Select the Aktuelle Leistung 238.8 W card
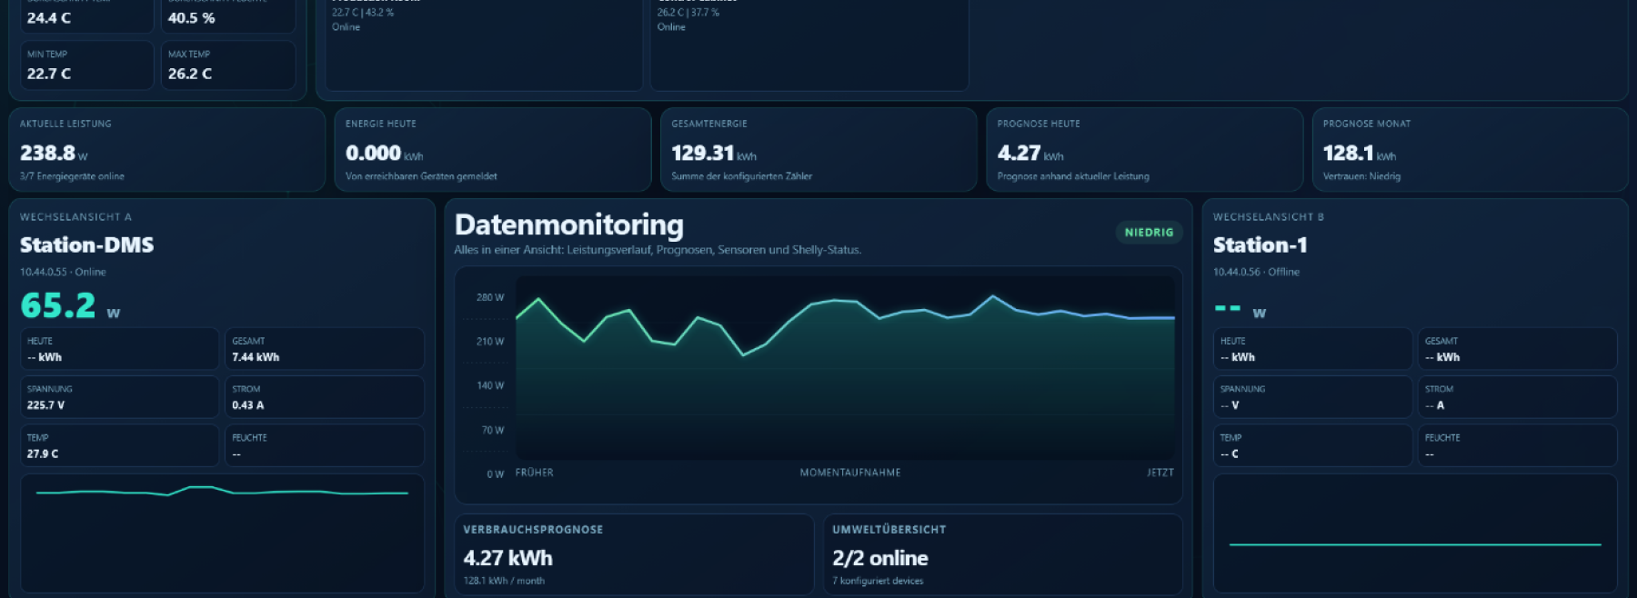 click(x=167, y=150)
